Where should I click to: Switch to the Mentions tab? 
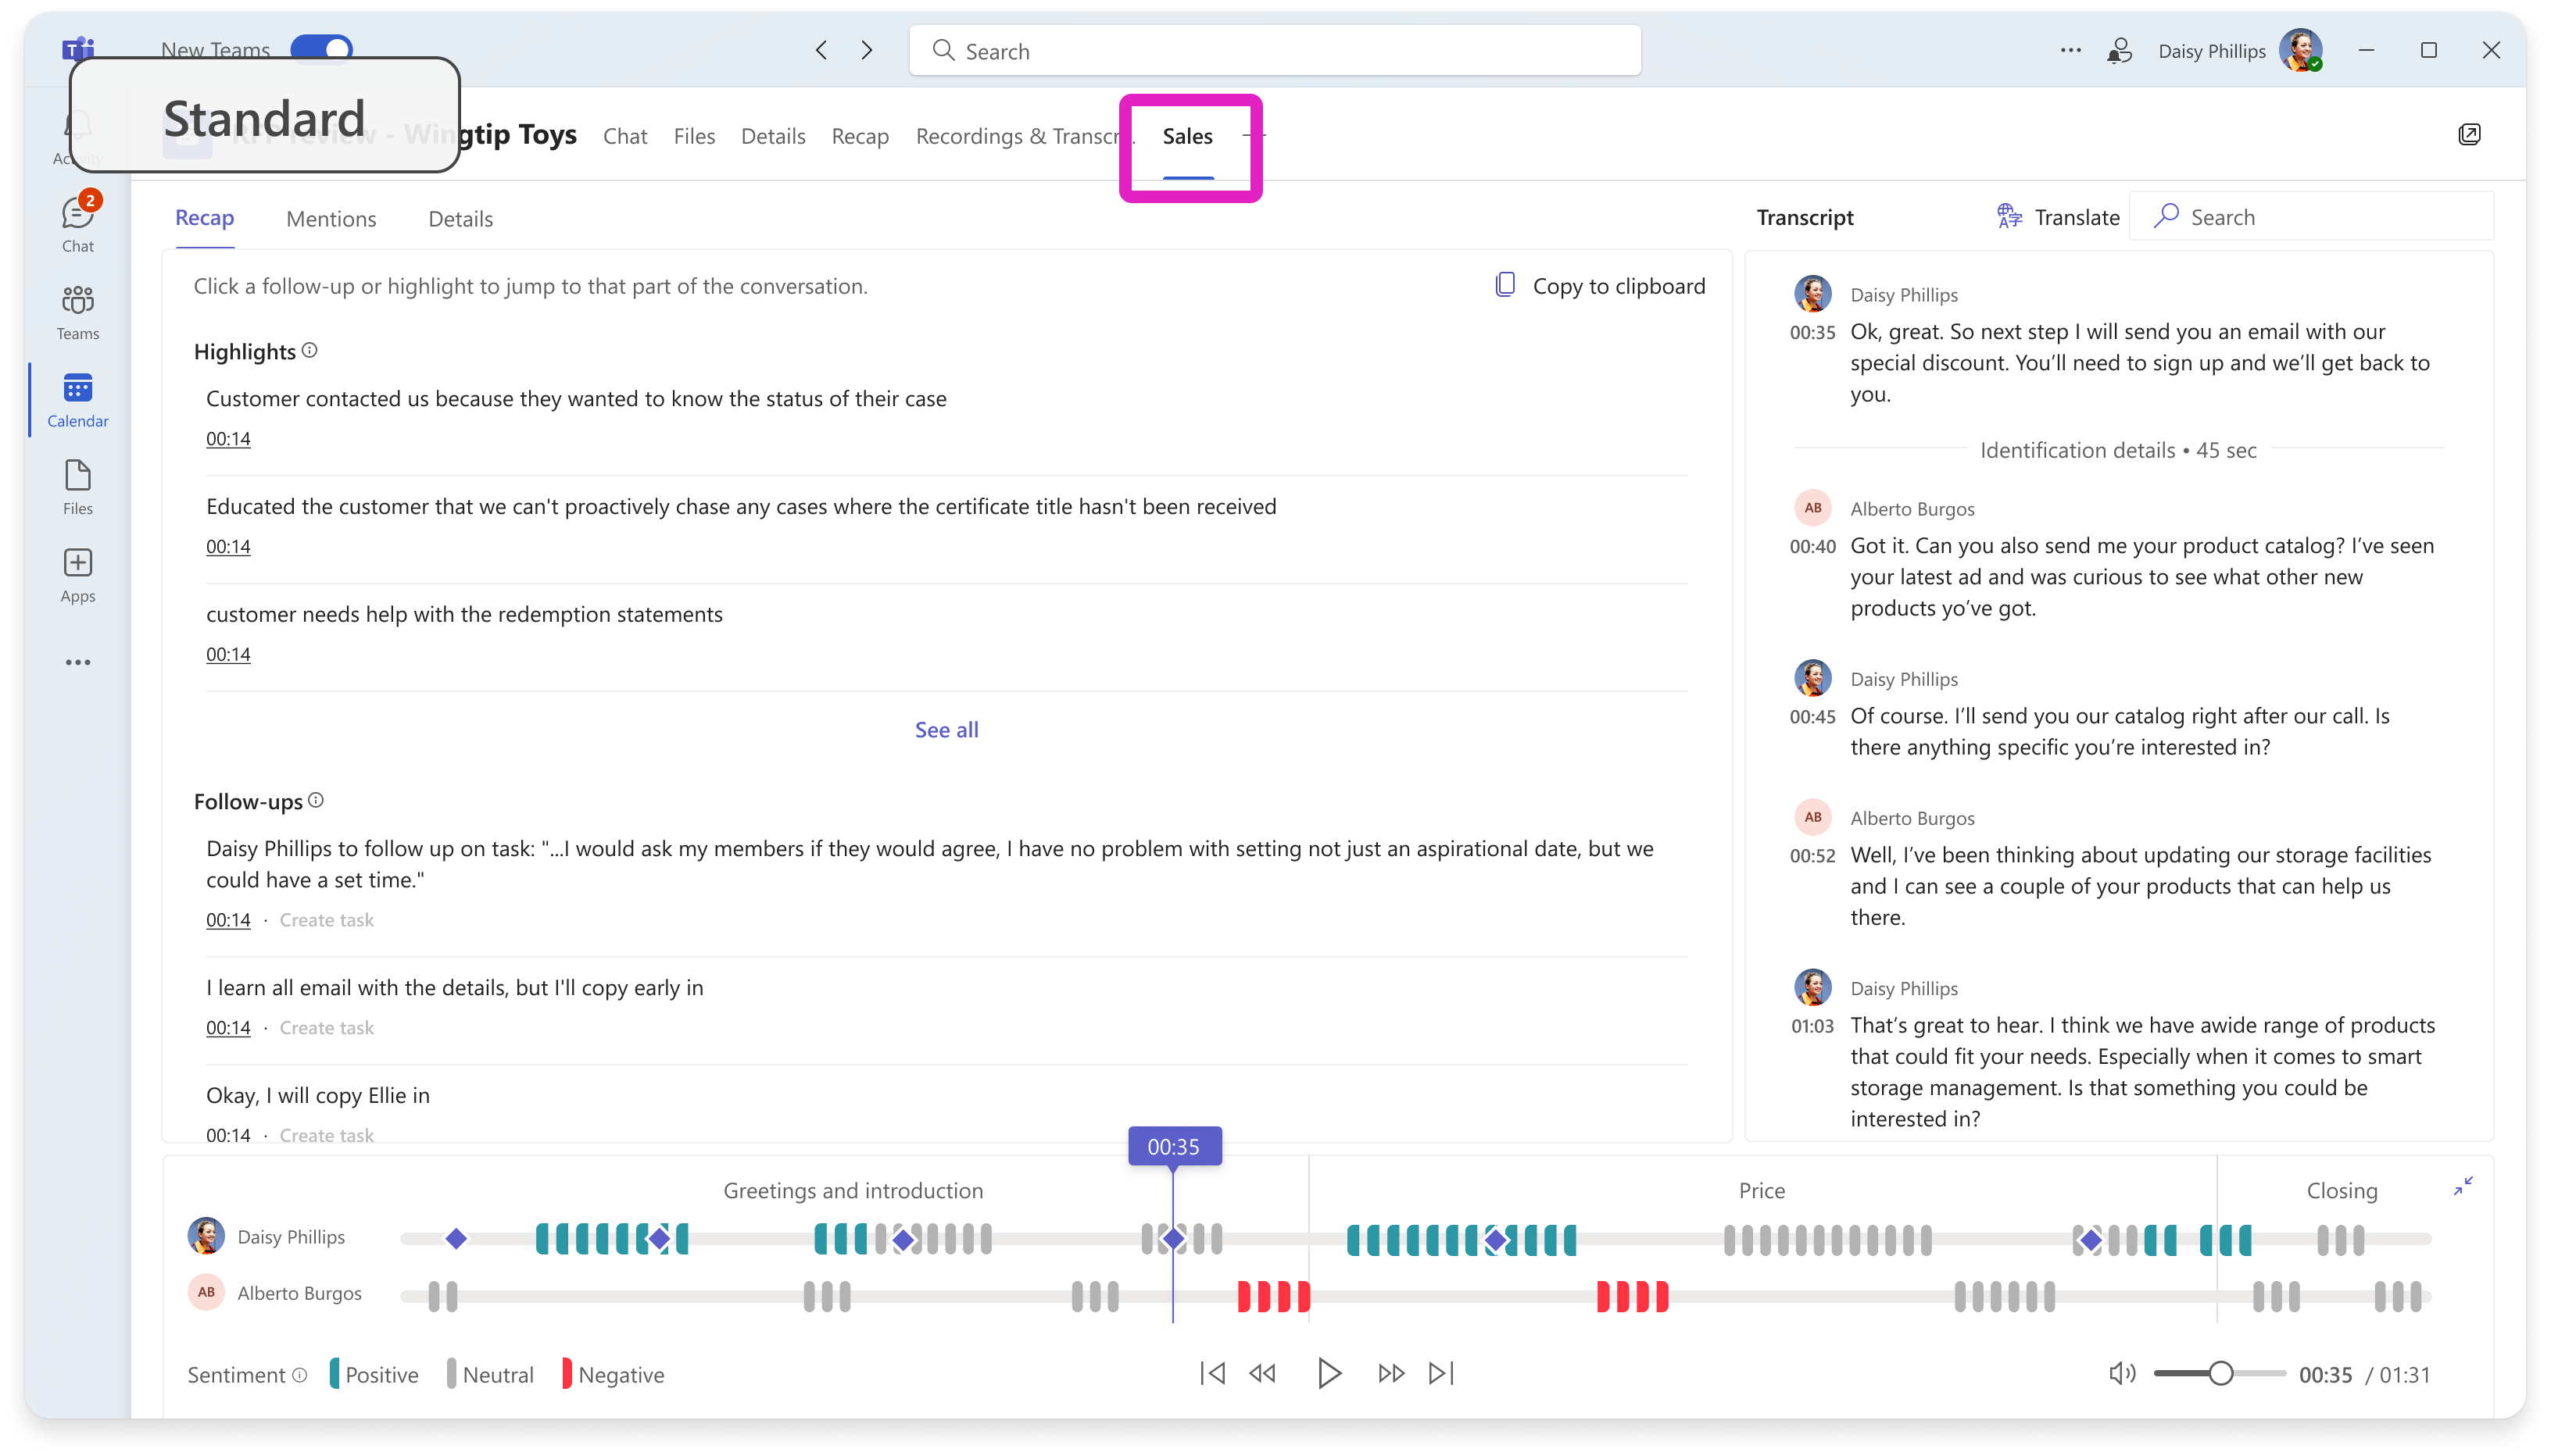331,219
